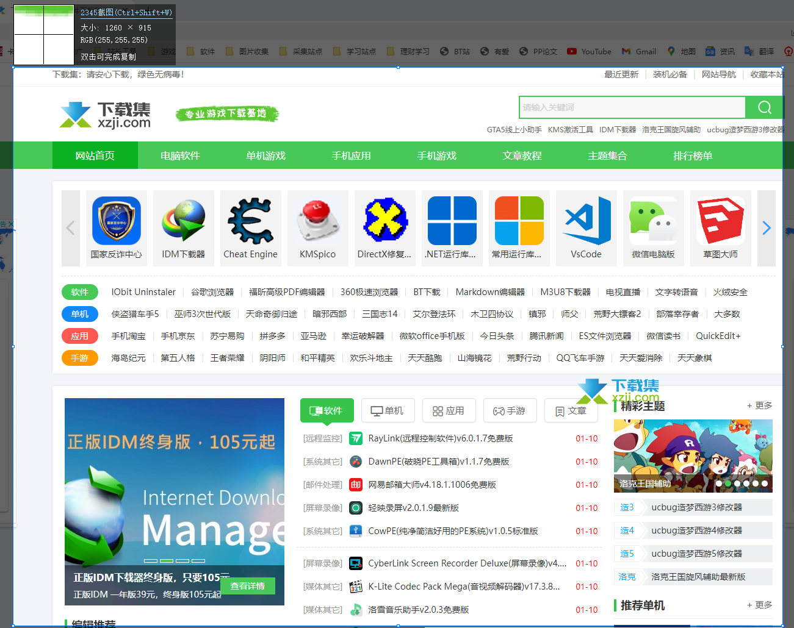Open the 单机游戏 nav tab
The height and width of the screenshot is (628, 794).
tap(266, 155)
